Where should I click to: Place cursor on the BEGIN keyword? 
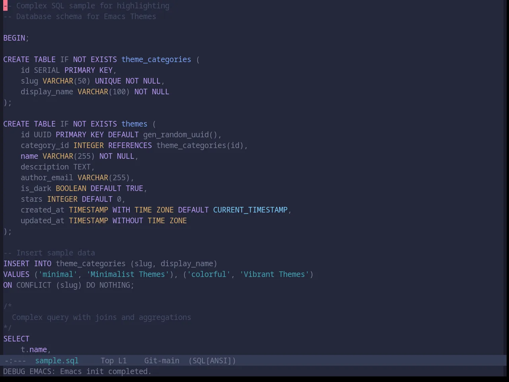coord(14,38)
